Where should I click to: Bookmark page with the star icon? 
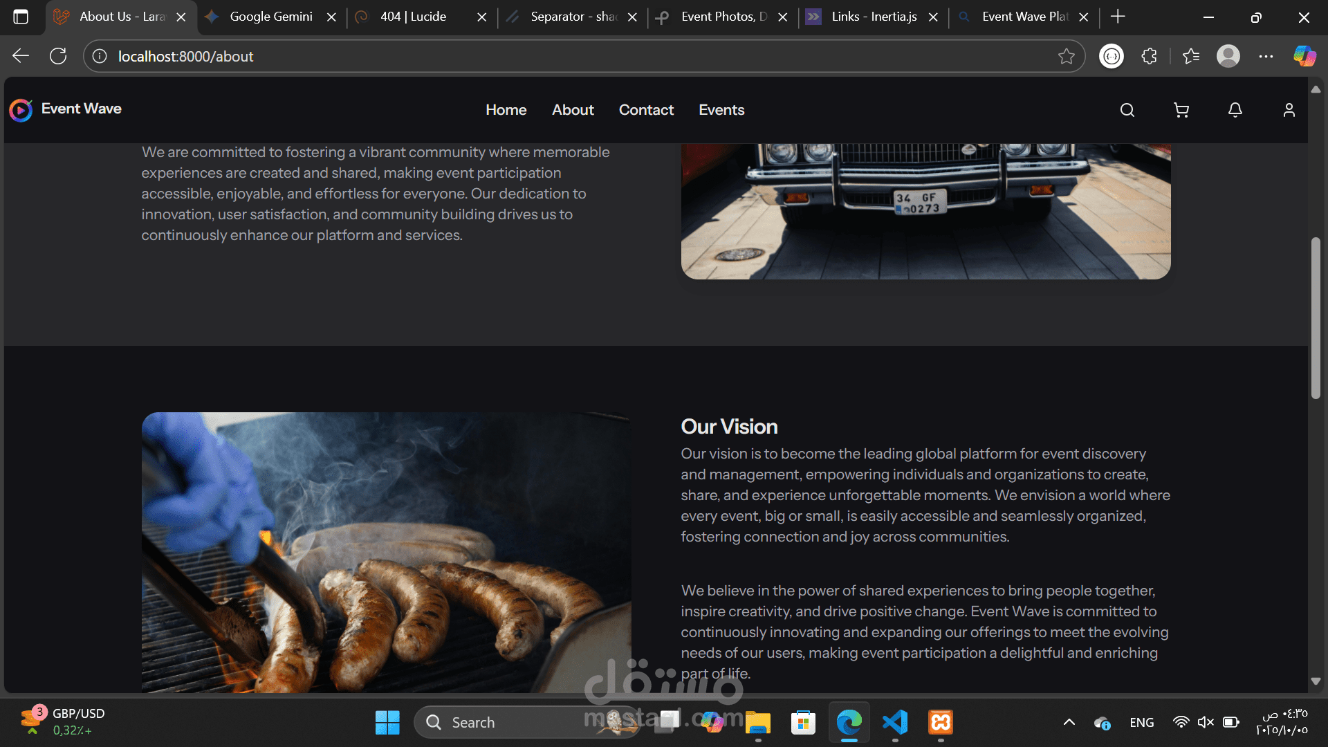point(1066,56)
